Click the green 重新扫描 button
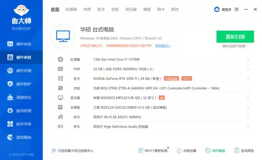The width and height of the screenshot is (262, 160). 235,36
